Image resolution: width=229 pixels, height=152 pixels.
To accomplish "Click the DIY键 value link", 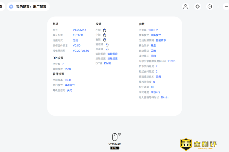I will 107,63.
